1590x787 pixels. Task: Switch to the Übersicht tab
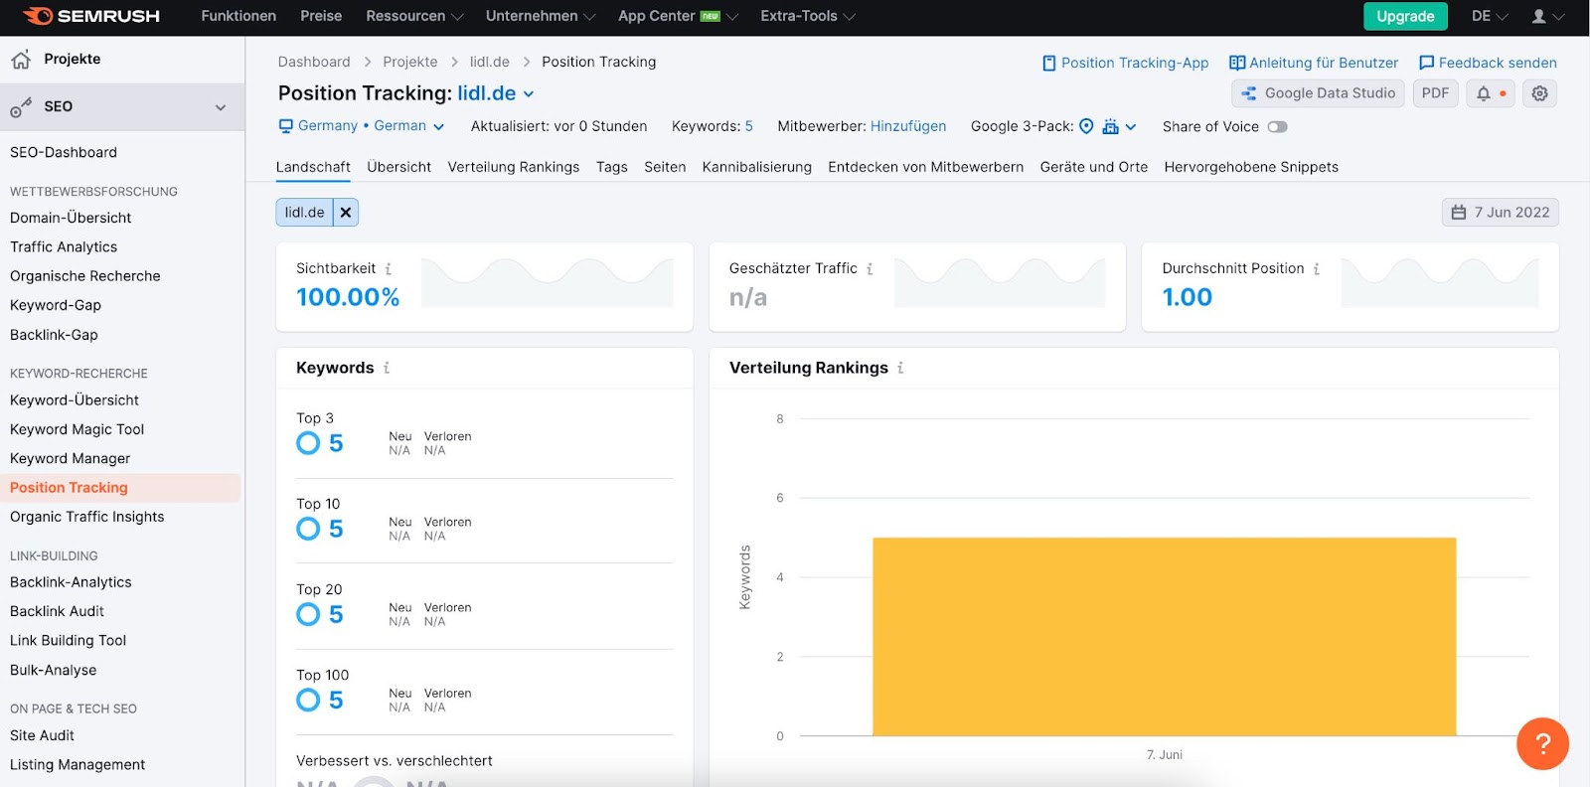click(398, 167)
